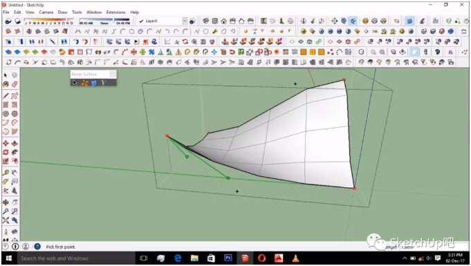471x266 pixels.
Task: Toggle shadows display button
Action: [8, 21]
